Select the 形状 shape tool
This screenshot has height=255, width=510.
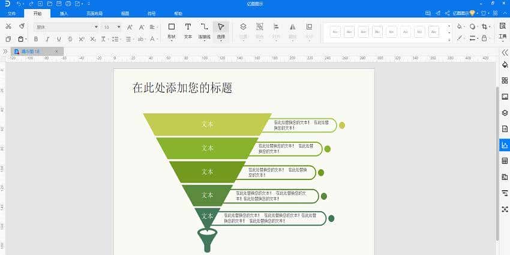click(172, 31)
